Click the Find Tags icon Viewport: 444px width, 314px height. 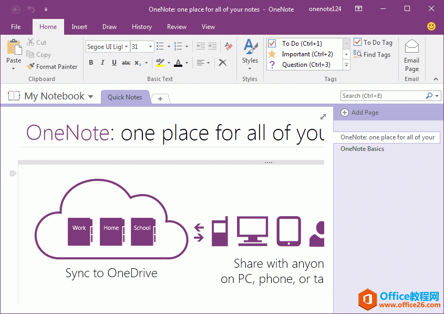pyautogui.click(x=359, y=54)
